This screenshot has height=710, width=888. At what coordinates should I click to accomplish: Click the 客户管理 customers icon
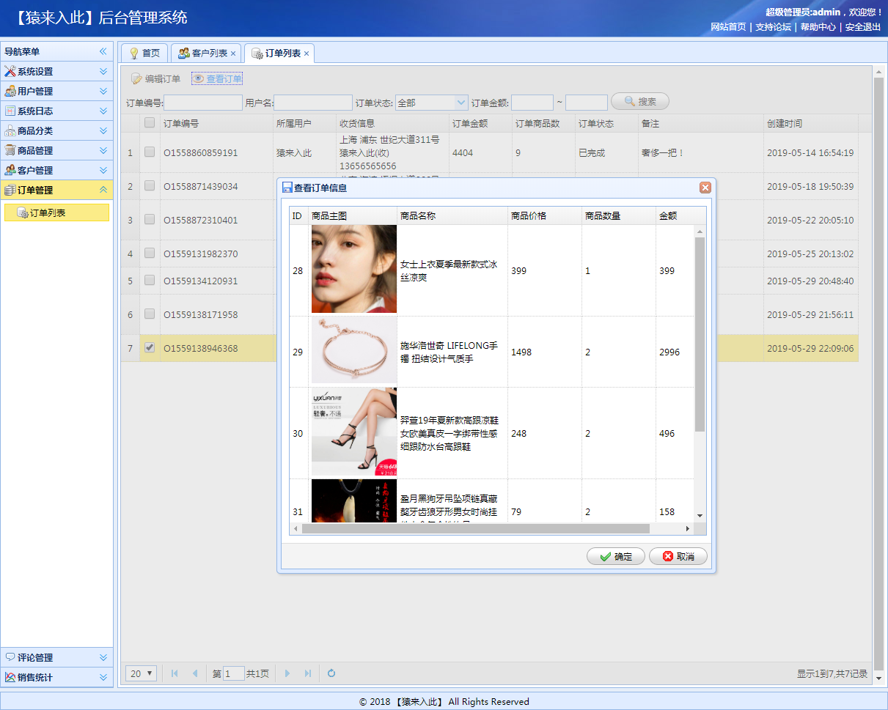click(x=10, y=171)
